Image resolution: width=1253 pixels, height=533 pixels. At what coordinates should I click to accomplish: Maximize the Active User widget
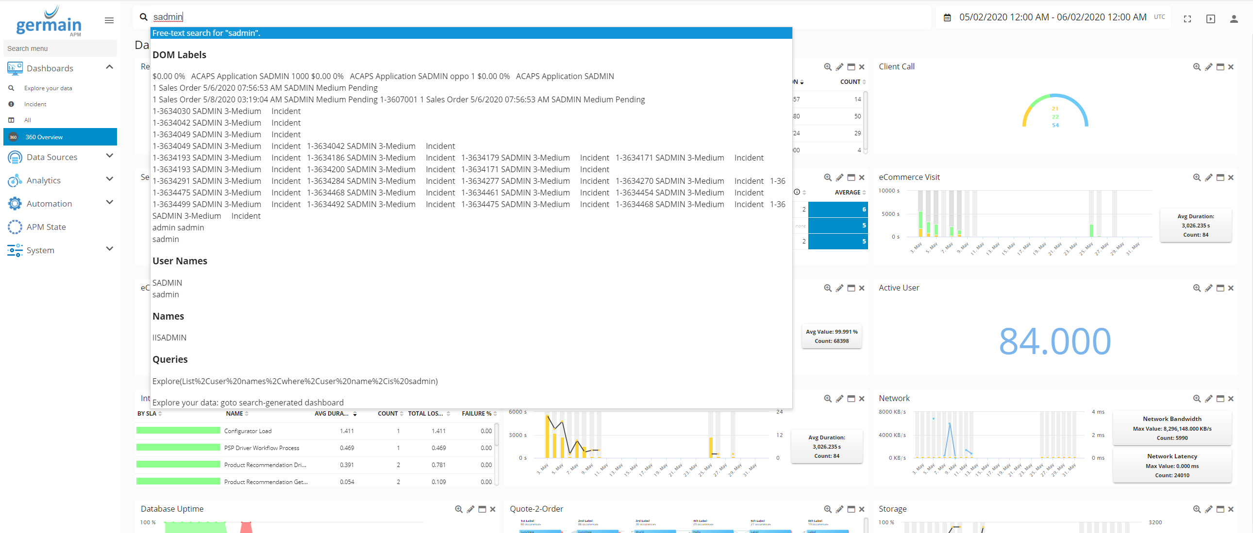coord(1220,288)
